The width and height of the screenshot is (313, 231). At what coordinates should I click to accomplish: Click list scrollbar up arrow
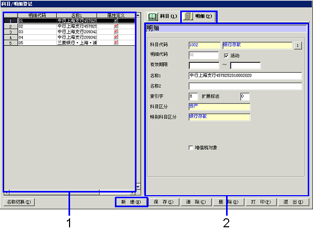[138, 15]
